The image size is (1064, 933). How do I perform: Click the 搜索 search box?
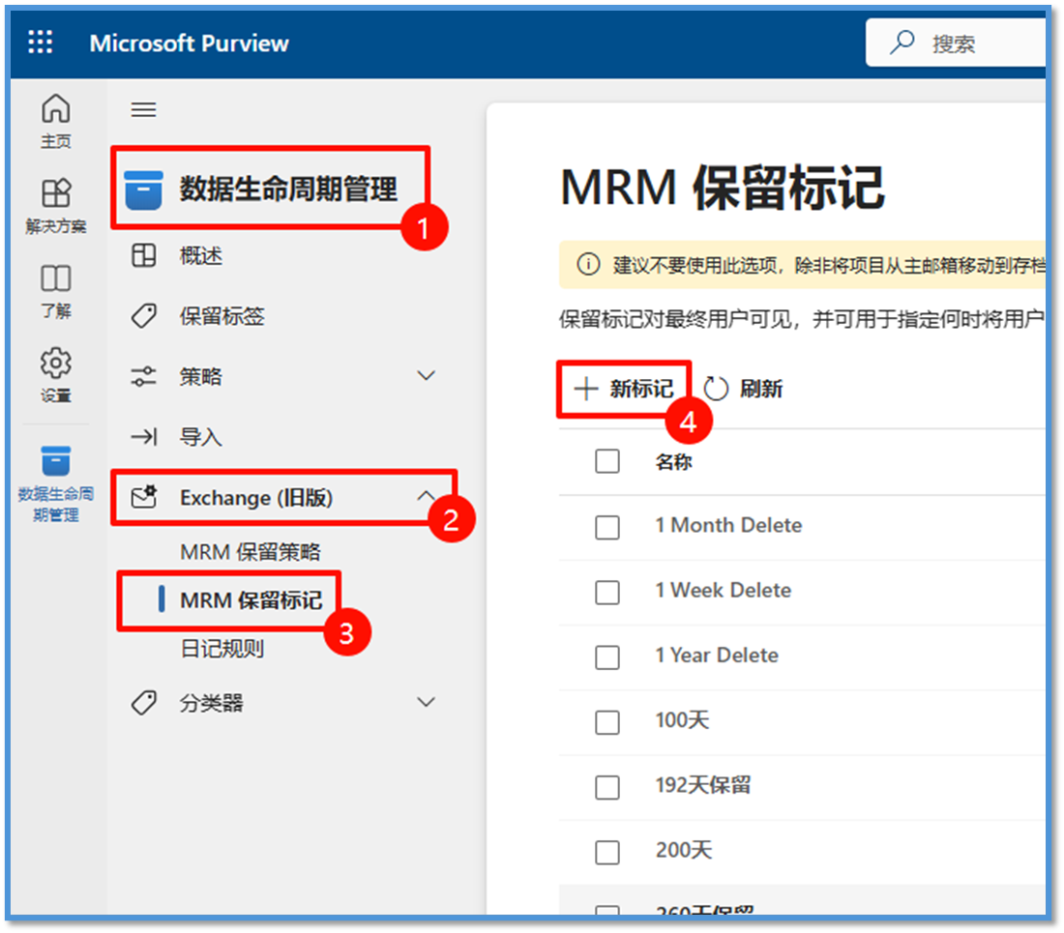[957, 42]
